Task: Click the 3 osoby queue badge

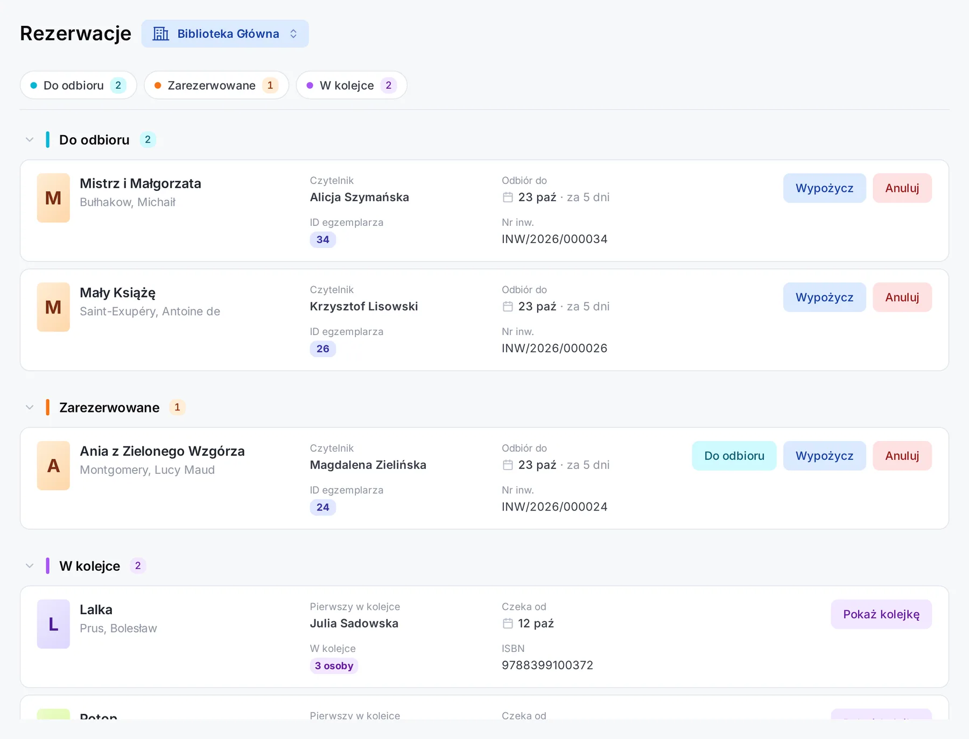Action: (334, 666)
